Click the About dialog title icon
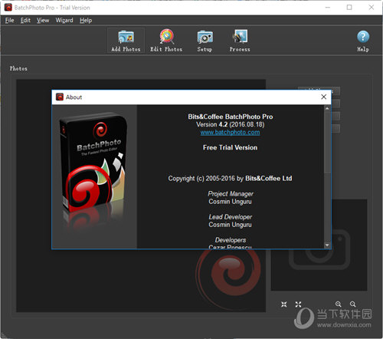 pyautogui.click(x=60, y=97)
